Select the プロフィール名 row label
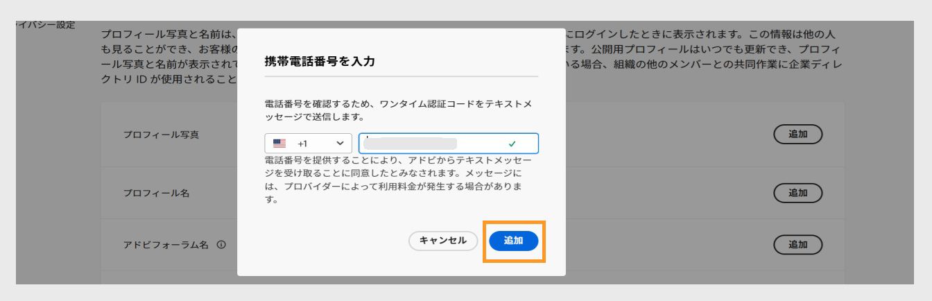Screen dimensions: 932x301 coord(156,193)
